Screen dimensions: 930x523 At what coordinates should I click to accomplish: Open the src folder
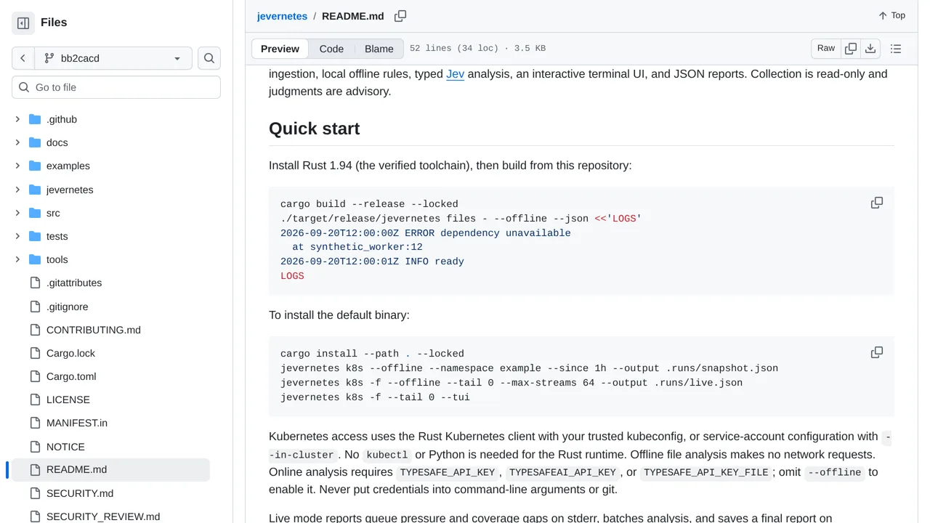(x=53, y=213)
